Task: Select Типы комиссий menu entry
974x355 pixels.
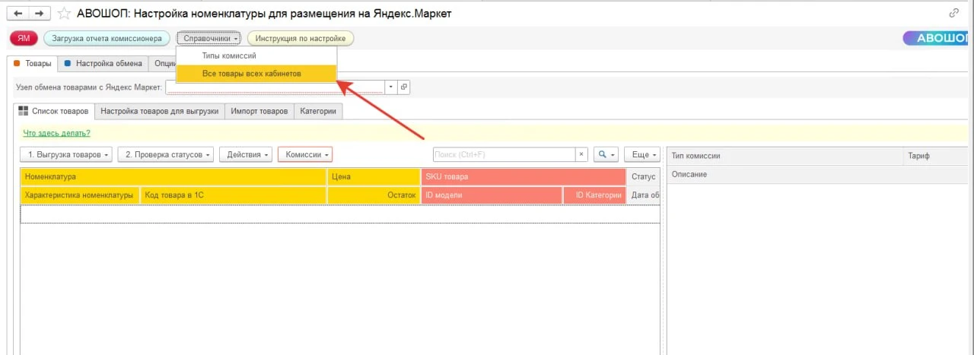Action: [256, 55]
